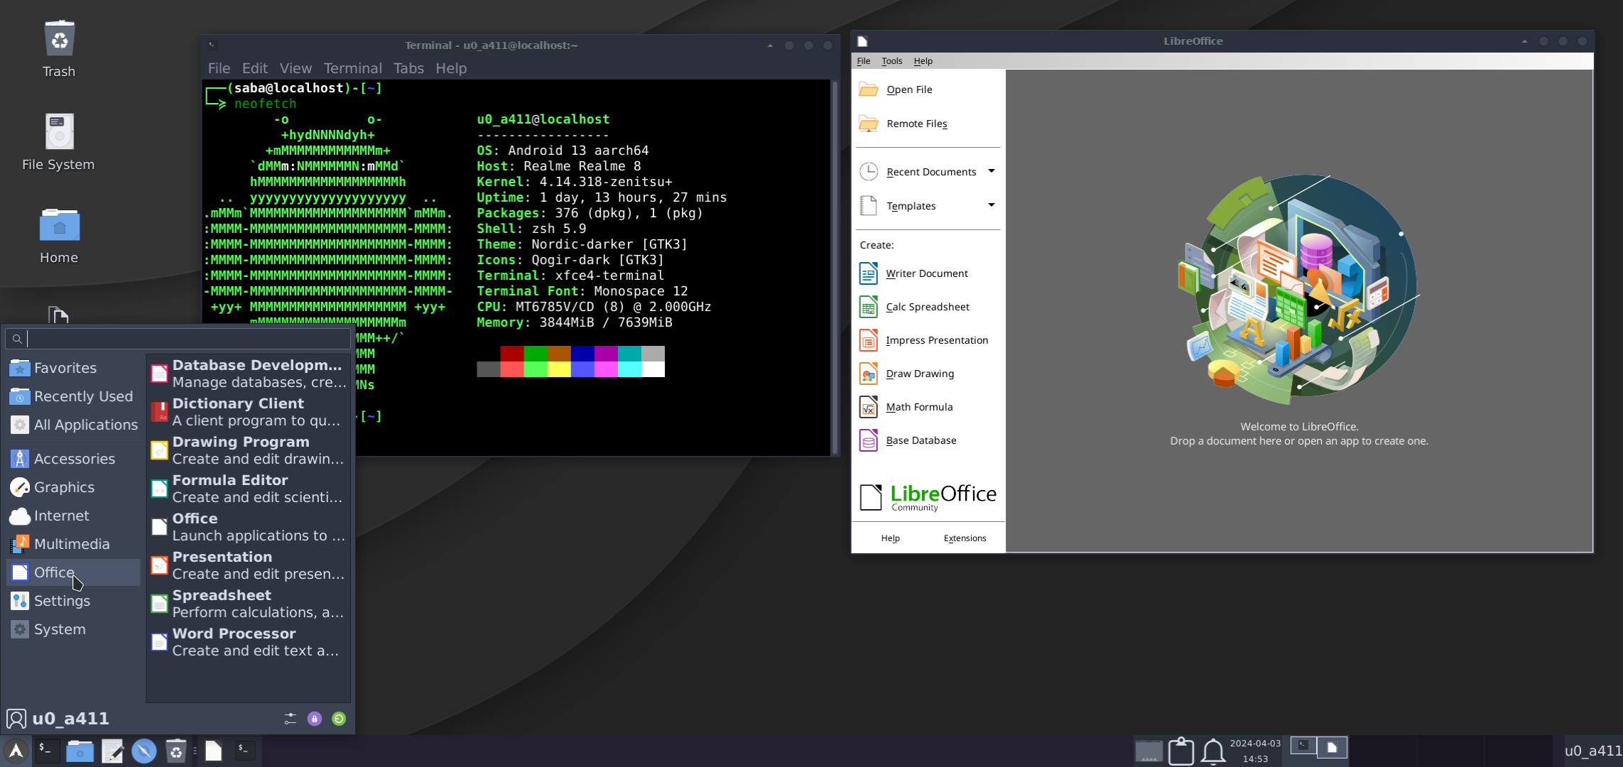Select Internet category
The width and height of the screenshot is (1623, 767).
73,516
